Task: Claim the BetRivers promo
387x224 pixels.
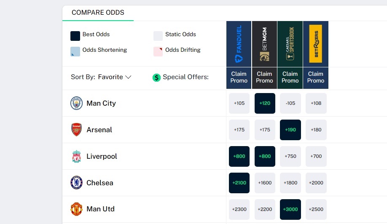Action: (316, 77)
